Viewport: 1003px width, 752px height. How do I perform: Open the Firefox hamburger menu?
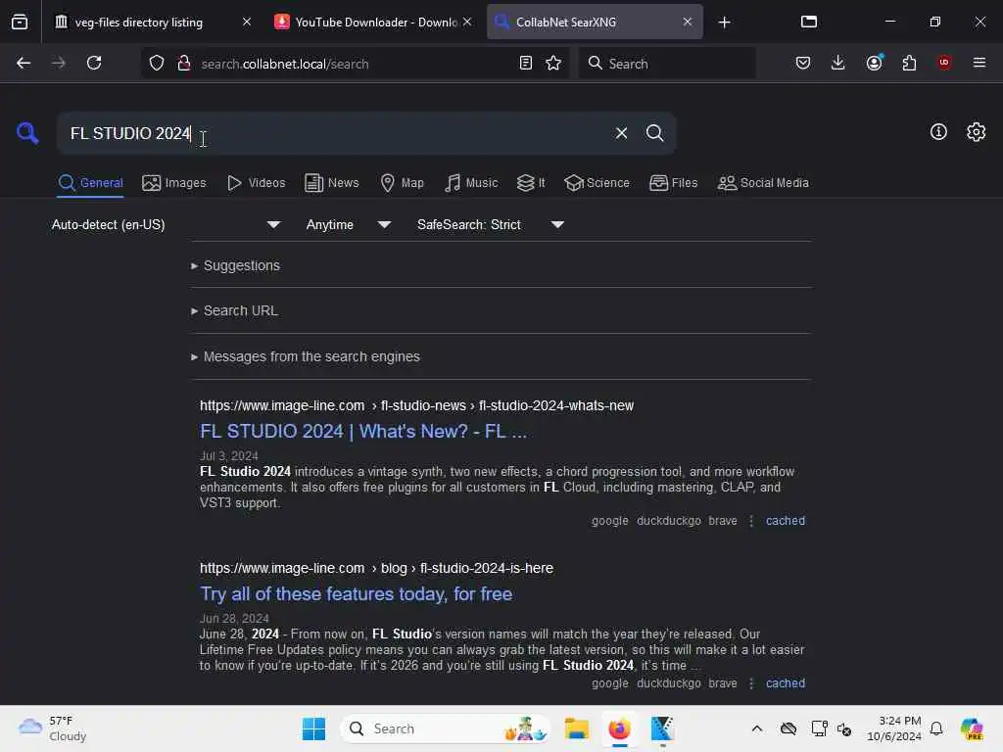(x=979, y=64)
